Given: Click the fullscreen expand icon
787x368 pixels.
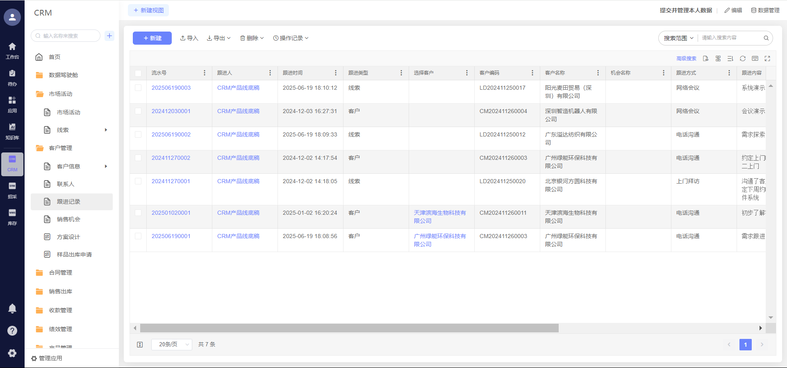Looking at the screenshot, I should [767, 59].
